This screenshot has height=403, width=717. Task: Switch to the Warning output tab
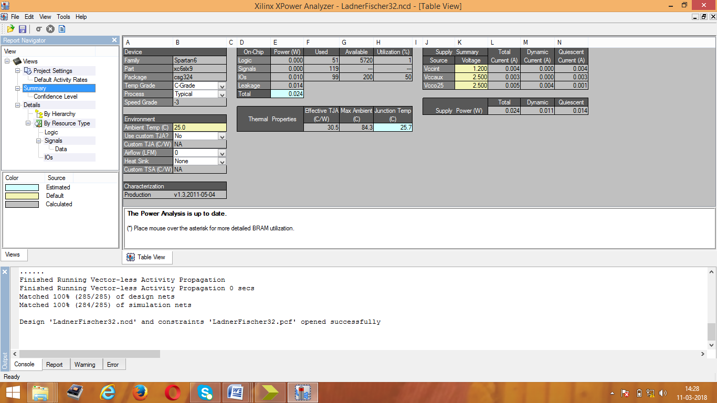point(85,365)
